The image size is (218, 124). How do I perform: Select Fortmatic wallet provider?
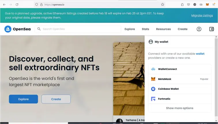click(x=180, y=99)
